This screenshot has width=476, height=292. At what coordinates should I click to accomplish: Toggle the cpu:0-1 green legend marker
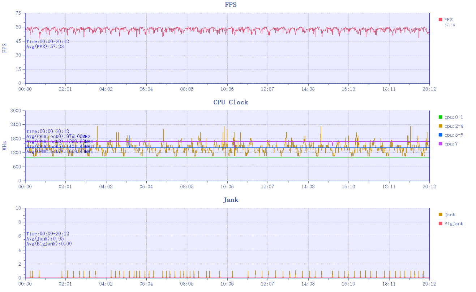(440, 117)
